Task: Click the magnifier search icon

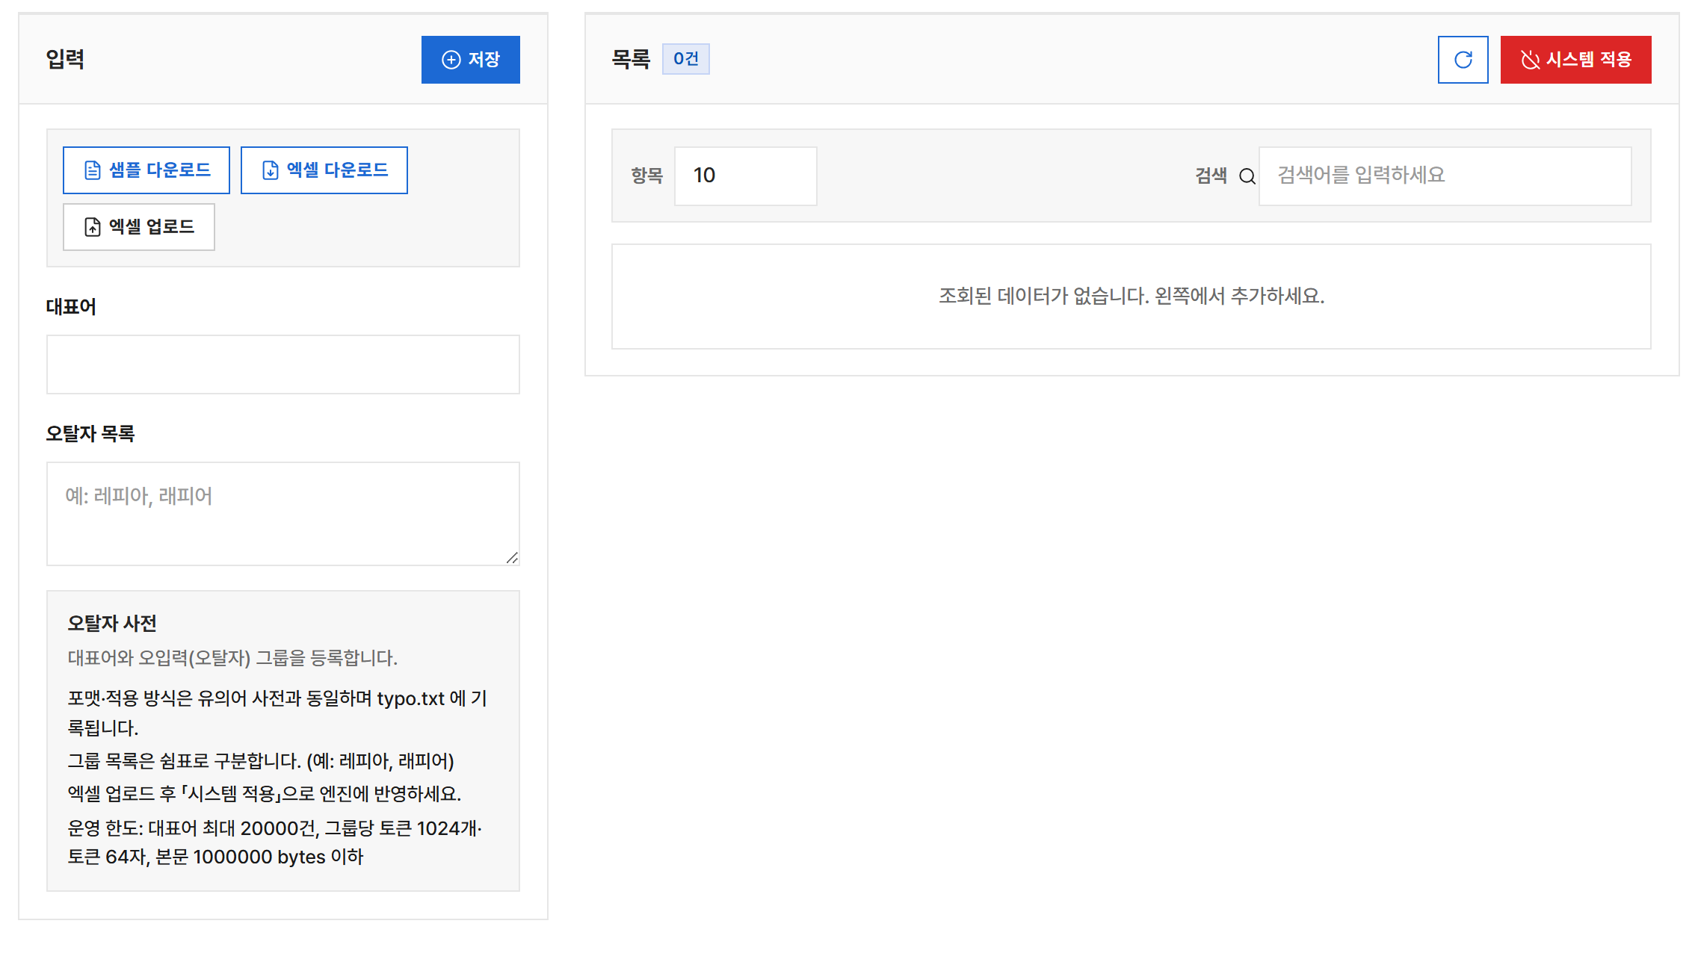Action: tap(1247, 176)
